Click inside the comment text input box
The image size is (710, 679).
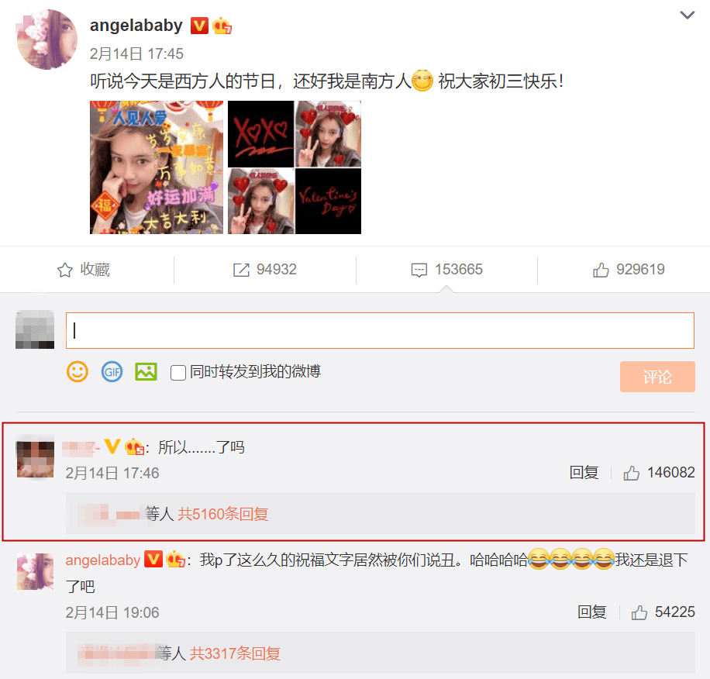tap(380, 330)
